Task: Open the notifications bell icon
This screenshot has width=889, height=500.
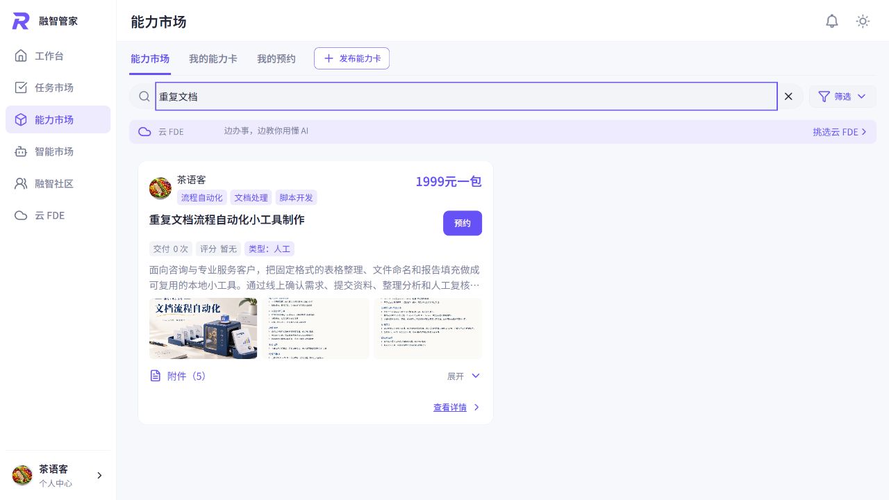Action: point(832,21)
